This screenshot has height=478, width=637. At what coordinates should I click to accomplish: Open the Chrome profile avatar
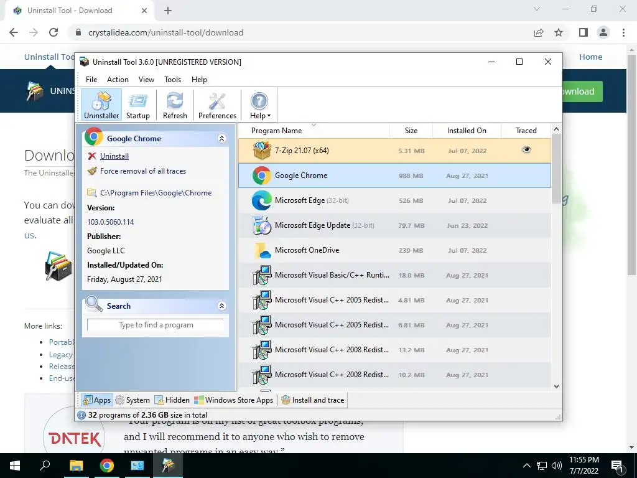click(x=603, y=32)
